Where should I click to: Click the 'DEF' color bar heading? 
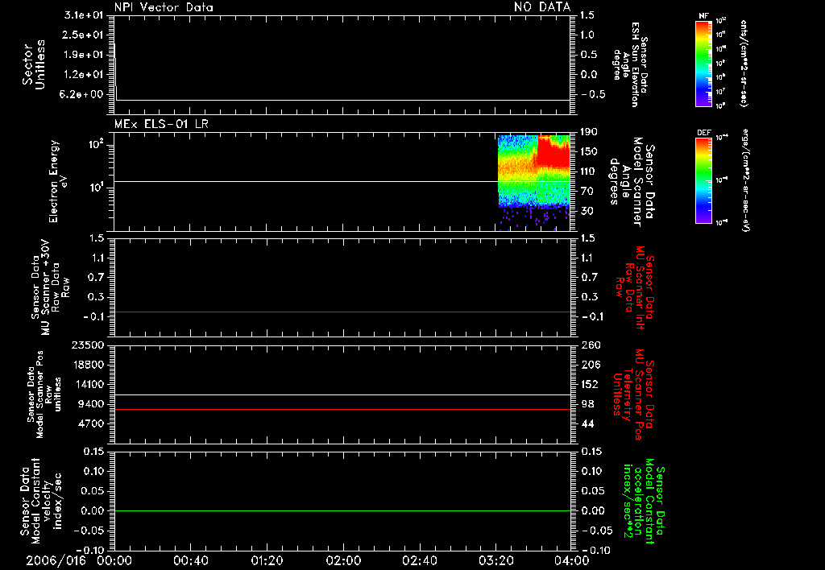tap(703, 133)
